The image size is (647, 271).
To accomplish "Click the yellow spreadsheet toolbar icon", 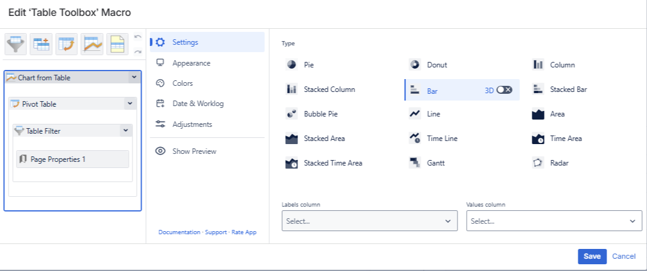I will pyautogui.click(x=117, y=45).
